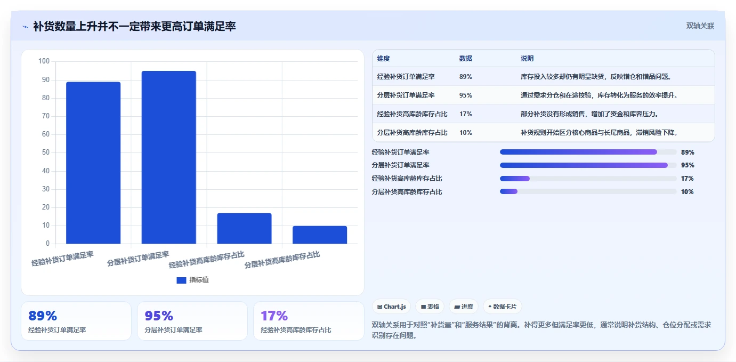This screenshot has height=362, width=736.
Task: Select the 数据卡片 tag
Action: pyautogui.click(x=503, y=307)
